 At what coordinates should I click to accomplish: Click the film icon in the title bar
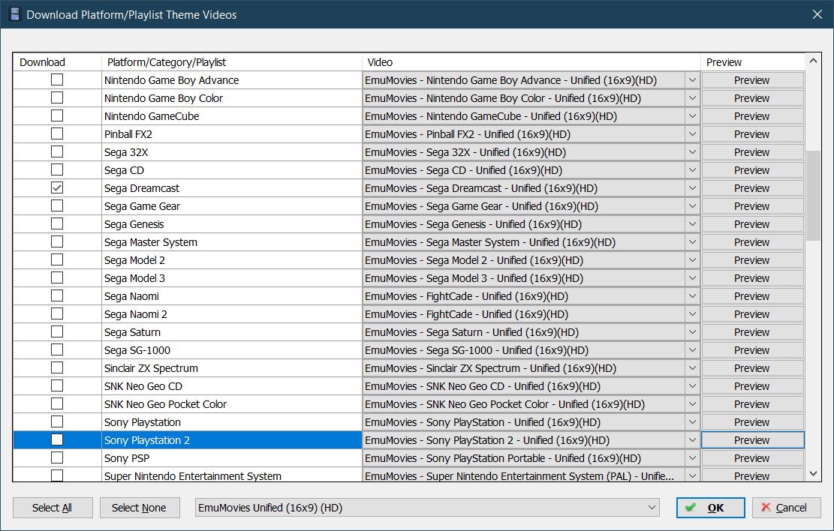(x=15, y=14)
